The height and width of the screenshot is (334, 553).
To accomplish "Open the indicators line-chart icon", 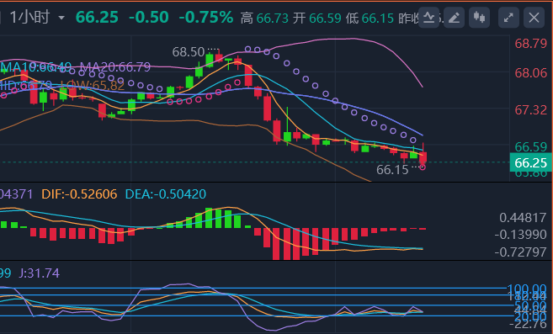I will [x=428, y=18].
